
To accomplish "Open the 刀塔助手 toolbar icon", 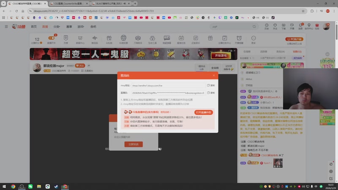I will pyautogui.click(x=138, y=39).
